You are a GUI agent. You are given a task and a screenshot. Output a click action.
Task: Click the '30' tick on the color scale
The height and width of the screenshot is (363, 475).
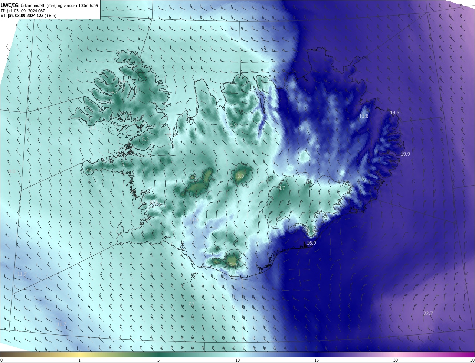pos(396,360)
